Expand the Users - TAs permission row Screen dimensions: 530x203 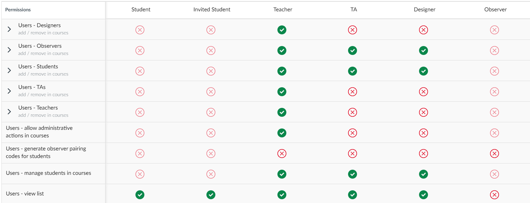(x=9, y=91)
